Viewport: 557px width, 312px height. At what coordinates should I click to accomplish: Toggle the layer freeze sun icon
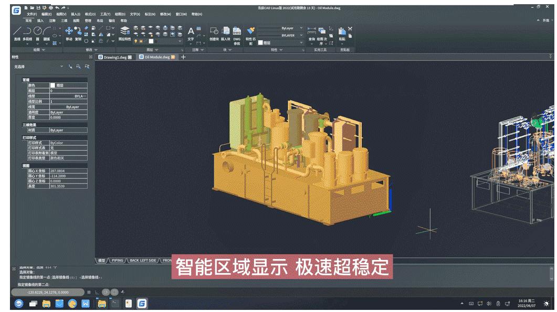tap(140, 41)
